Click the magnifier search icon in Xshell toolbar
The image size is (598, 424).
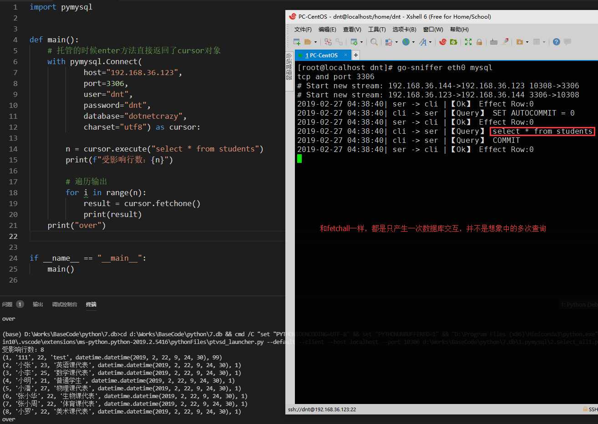(x=374, y=42)
